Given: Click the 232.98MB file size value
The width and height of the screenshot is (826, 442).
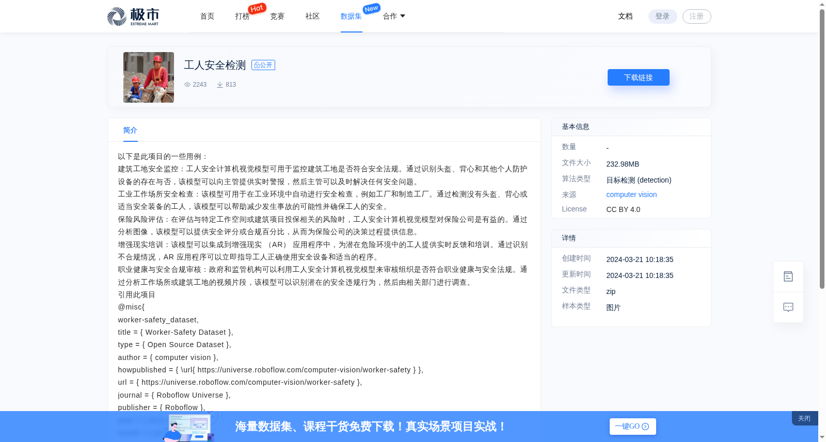Looking at the screenshot, I should [623, 164].
